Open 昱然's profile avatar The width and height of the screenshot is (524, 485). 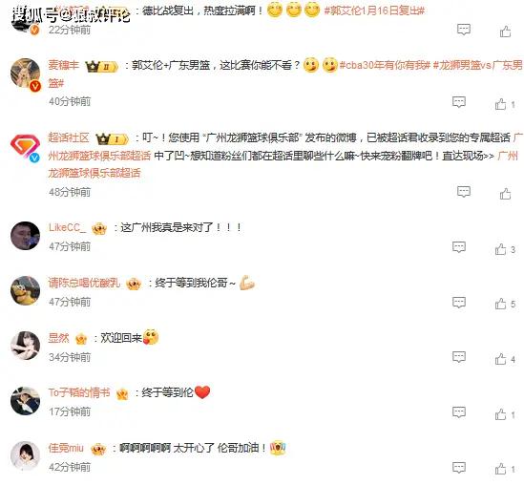pyautogui.click(x=25, y=346)
